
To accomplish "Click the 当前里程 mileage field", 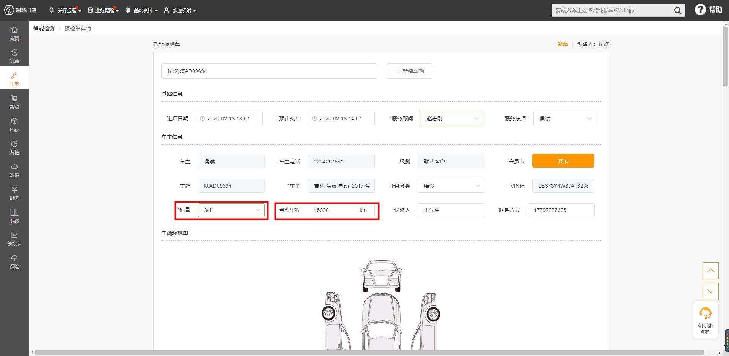I will pyautogui.click(x=341, y=210).
